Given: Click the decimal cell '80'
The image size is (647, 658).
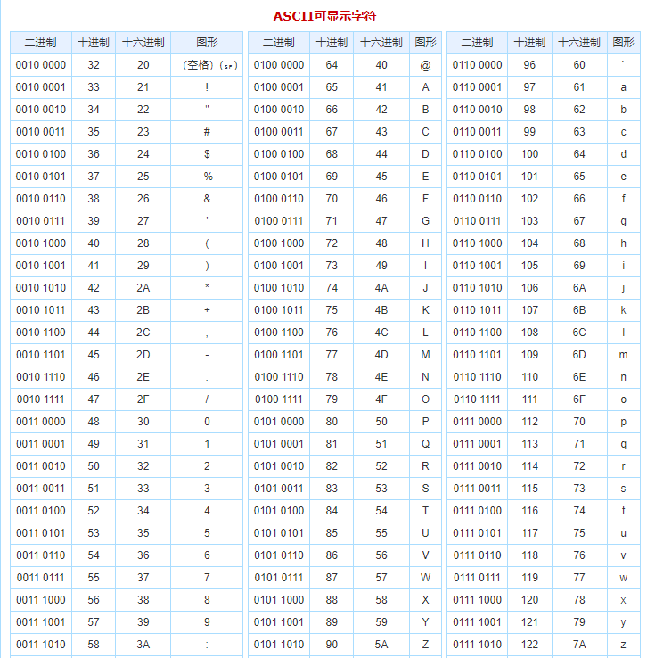Looking at the screenshot, I should (x=332, y=422).
